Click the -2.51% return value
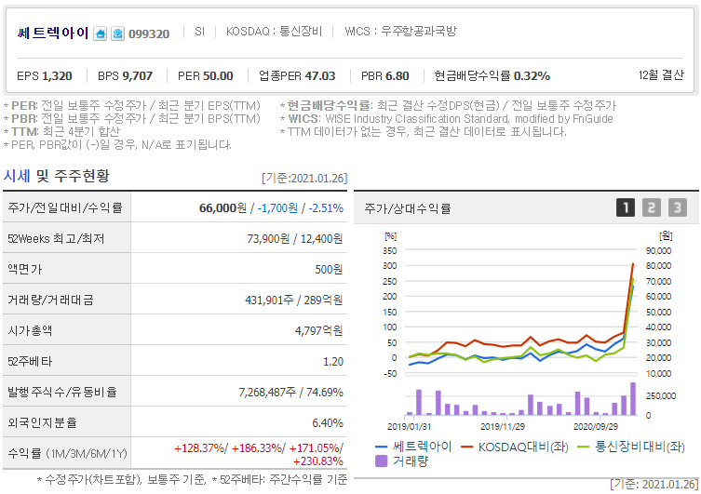Viewport: 701px width, 494px height. click(326, 208)
